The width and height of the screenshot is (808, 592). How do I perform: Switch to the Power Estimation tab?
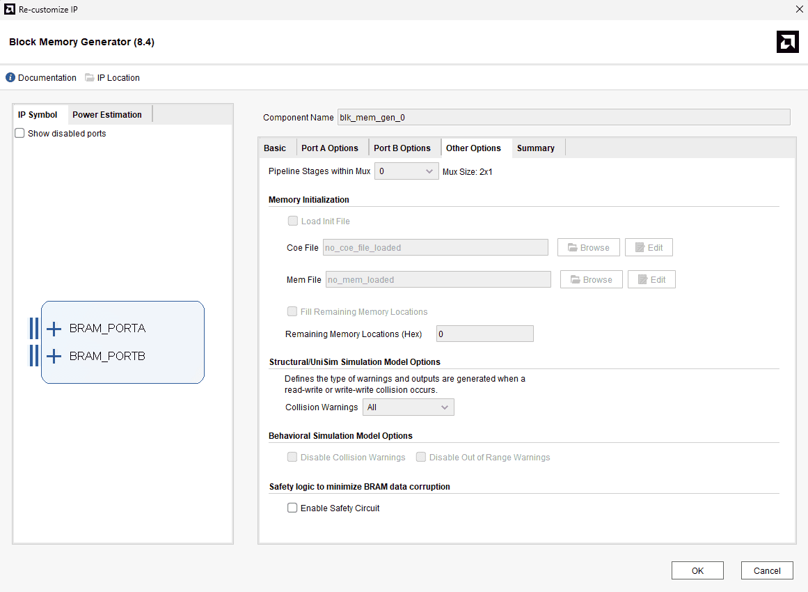pyautogui.click(x=107, y=115)
